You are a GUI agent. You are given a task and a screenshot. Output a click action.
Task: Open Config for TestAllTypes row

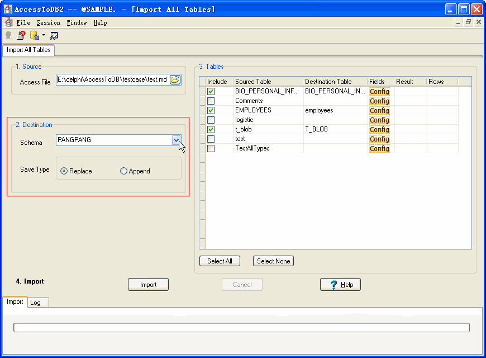pos(379,149)
